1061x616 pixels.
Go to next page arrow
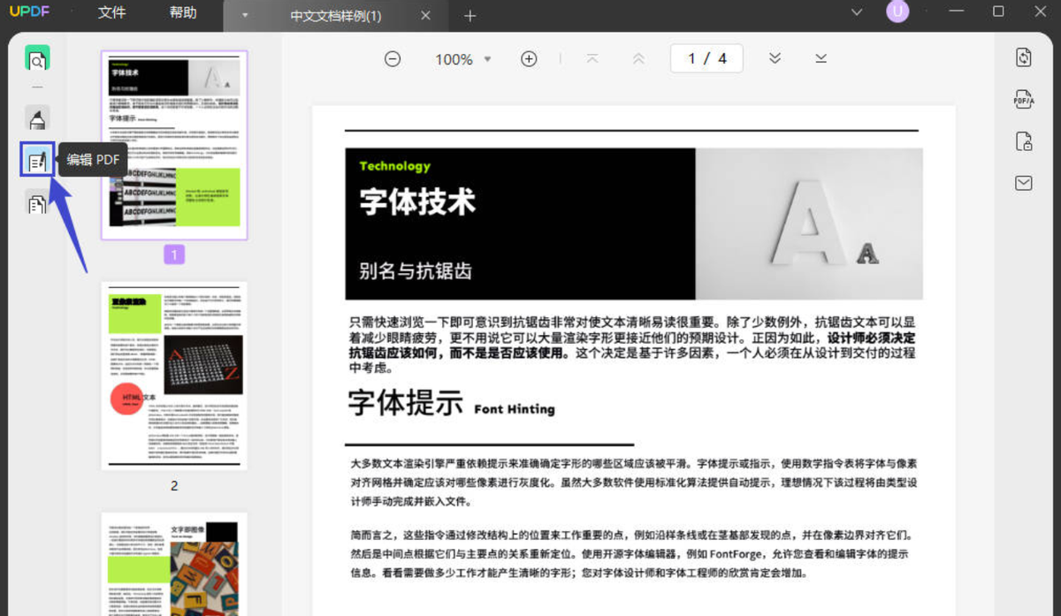[775, 58]
